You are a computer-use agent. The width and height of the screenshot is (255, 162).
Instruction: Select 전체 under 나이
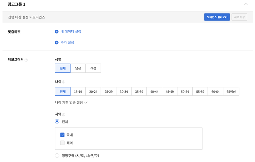click(x=63, y=92)
